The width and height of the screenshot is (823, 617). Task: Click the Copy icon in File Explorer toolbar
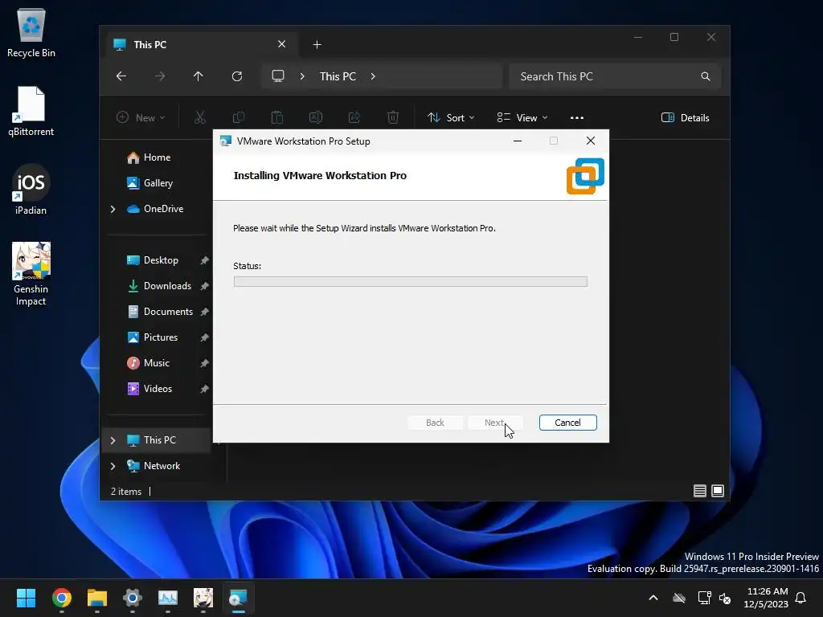238,117
